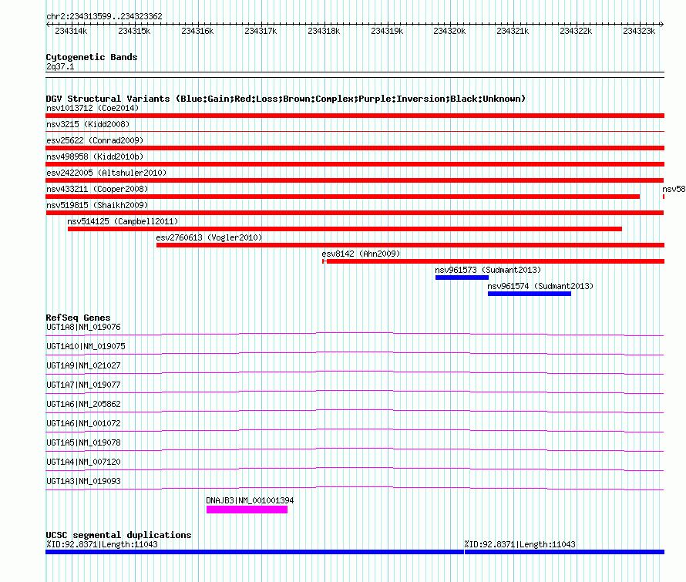Click the UGT1A8|NM_019076 gene label
This screenshot has width=686, height=582.
(83, 328)
